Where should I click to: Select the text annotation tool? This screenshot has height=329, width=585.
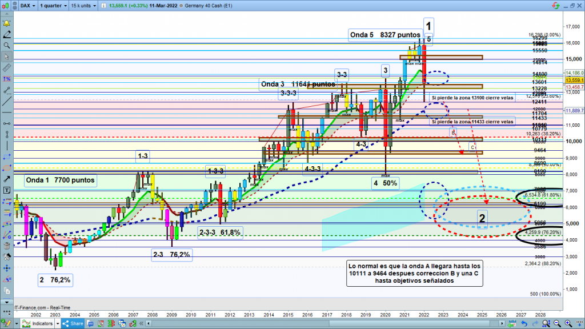[x=6, y=190]
